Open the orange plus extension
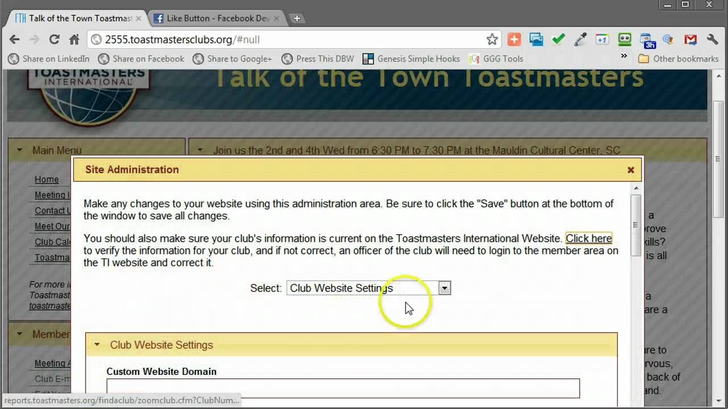 tap(514, 39)
